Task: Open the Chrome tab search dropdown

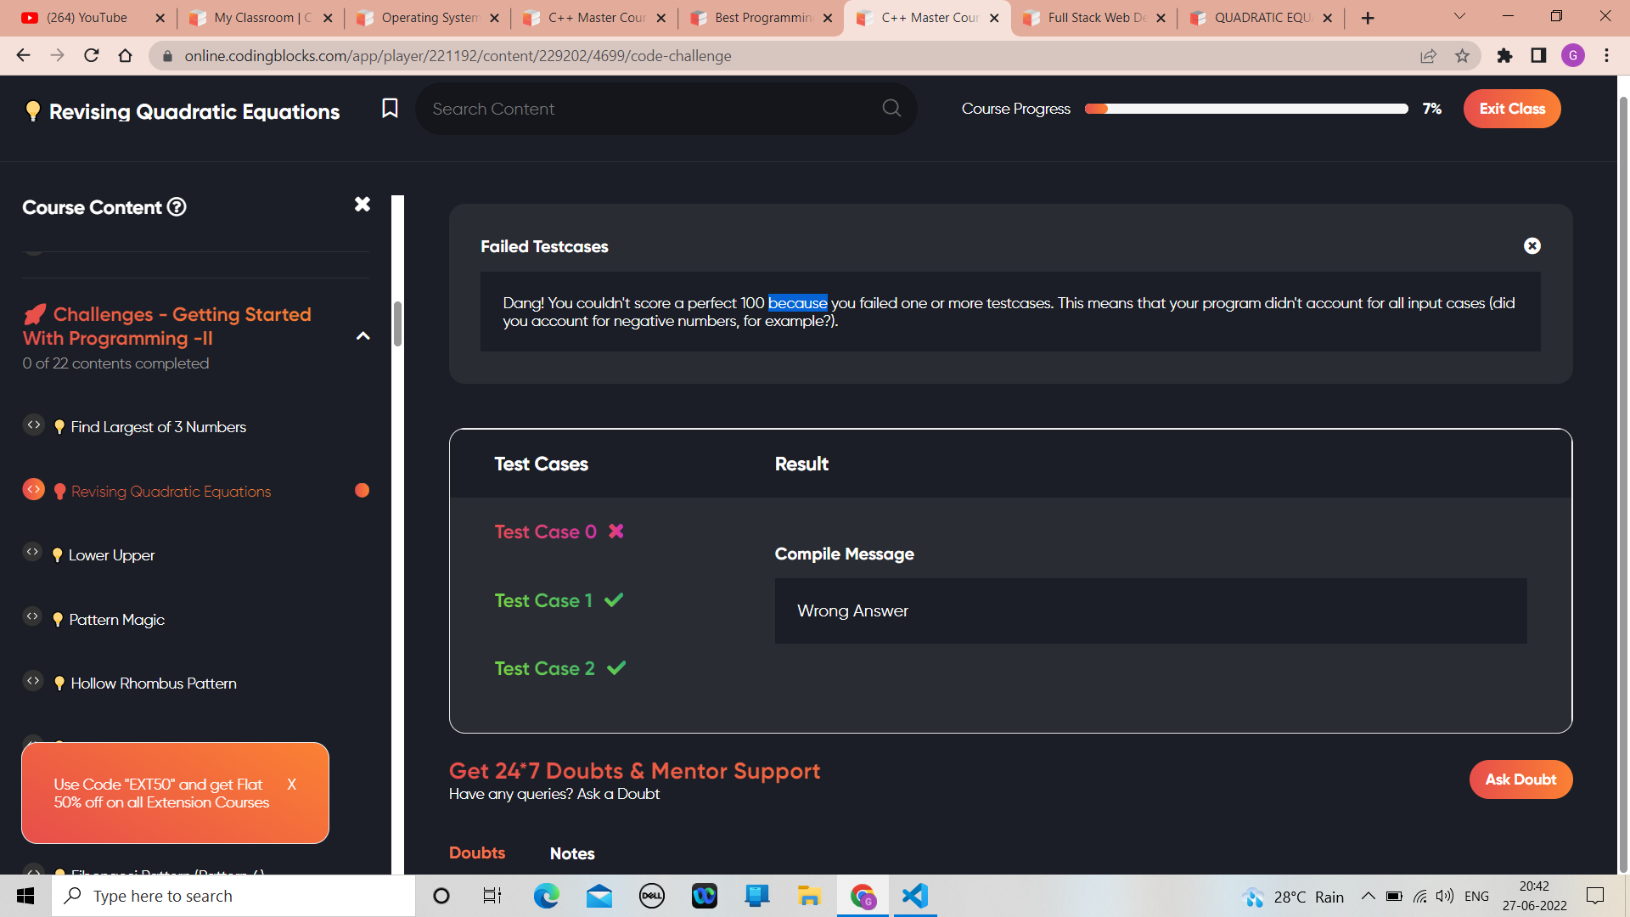Action: tap(1459, 17)
